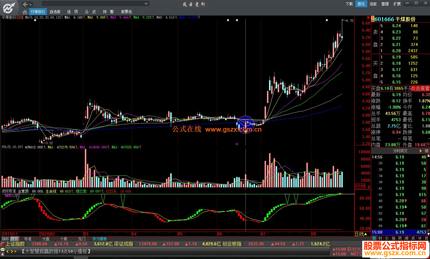Click the 委托 button in top right
Viewport: 430px width, 259px height.
point(361,4)
